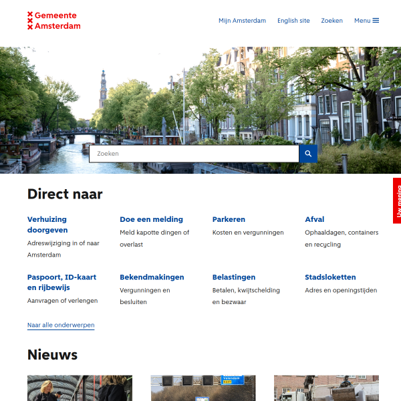This screenshot has height=401, width=401.
Task: Open news thumbnail with road signs
Action: (203, 388)
